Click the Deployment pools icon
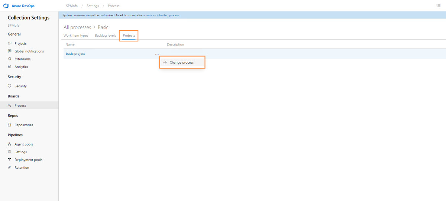 [x=10, y=160]
